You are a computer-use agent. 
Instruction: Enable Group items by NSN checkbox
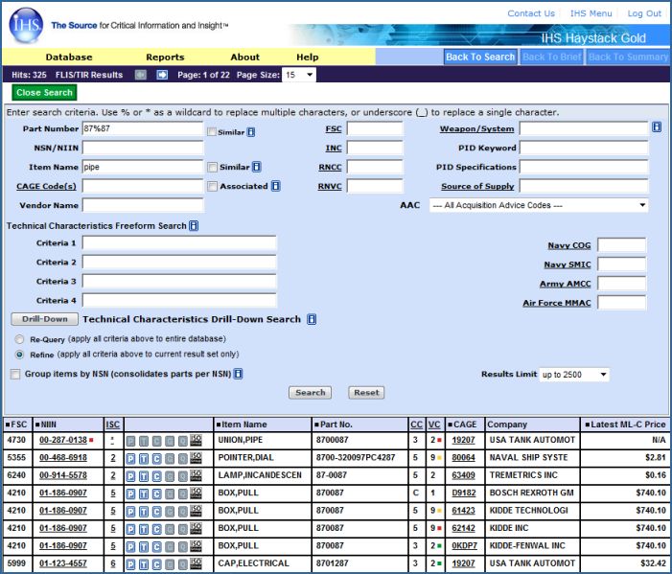15,374
